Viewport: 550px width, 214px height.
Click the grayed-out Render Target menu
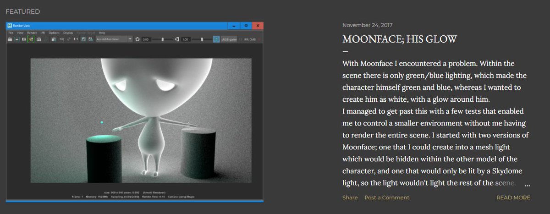(86, 33)
